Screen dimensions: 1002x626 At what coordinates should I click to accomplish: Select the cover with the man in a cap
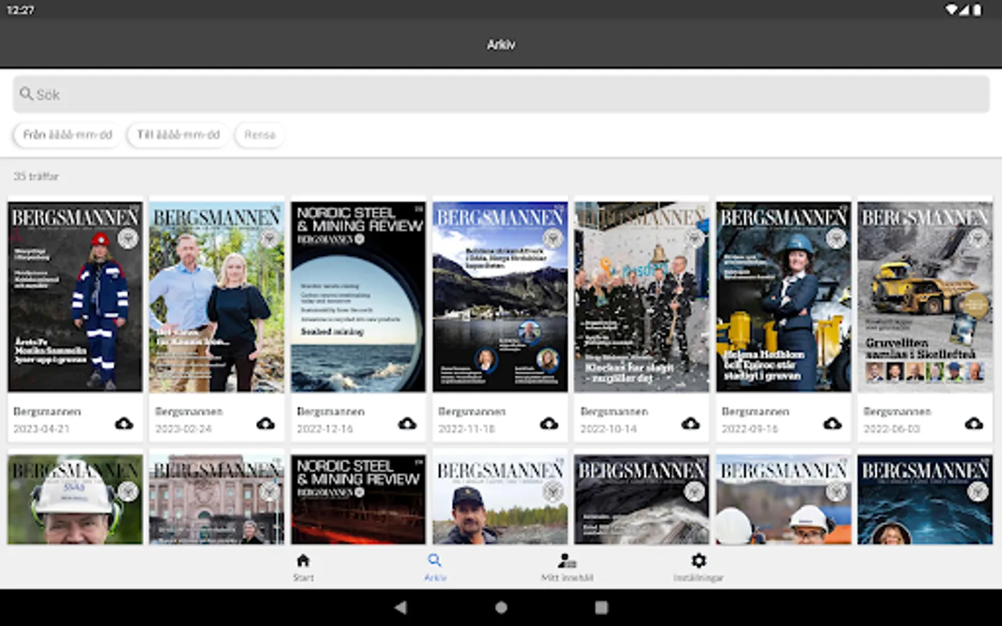500,499
